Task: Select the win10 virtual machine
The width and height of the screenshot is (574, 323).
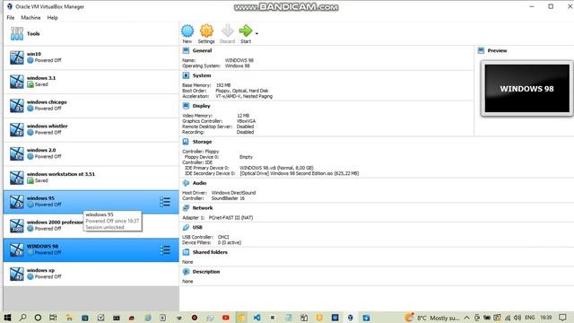Action: click(91, 57)
